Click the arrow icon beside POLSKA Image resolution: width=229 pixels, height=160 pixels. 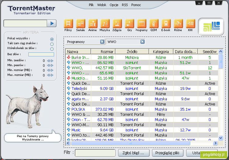point(69,109)
